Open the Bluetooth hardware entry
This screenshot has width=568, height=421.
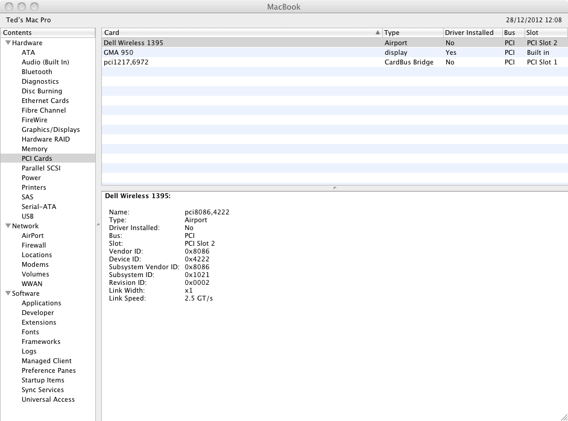coord(37,72)
